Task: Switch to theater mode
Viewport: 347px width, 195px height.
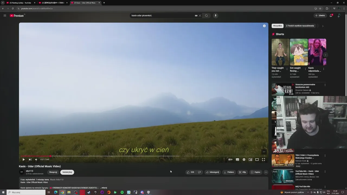Action: (x=257, y=160)
